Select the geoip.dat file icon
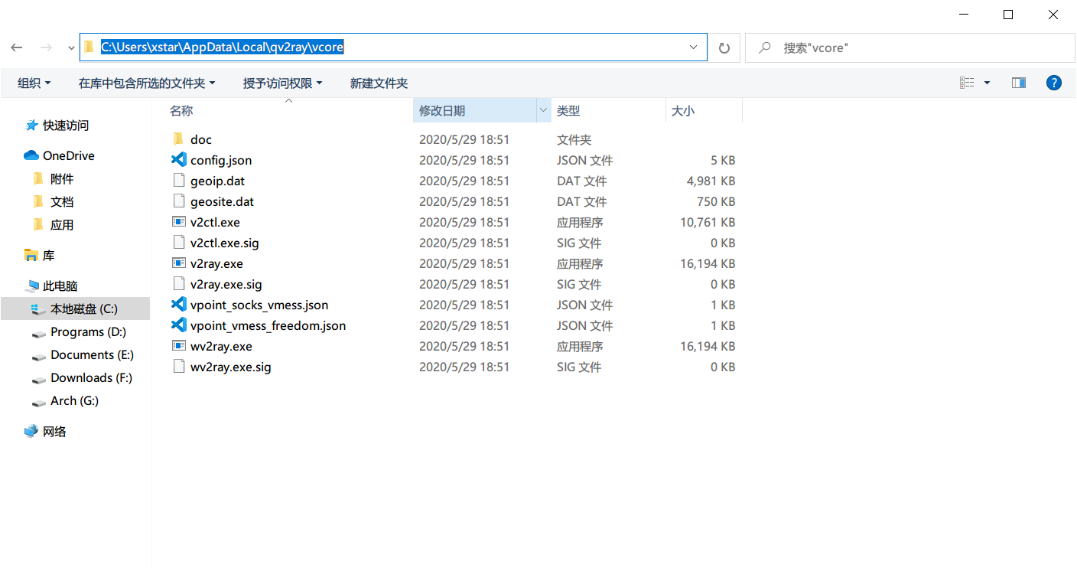Screen dimensions: 1077x568 (178, 181)
